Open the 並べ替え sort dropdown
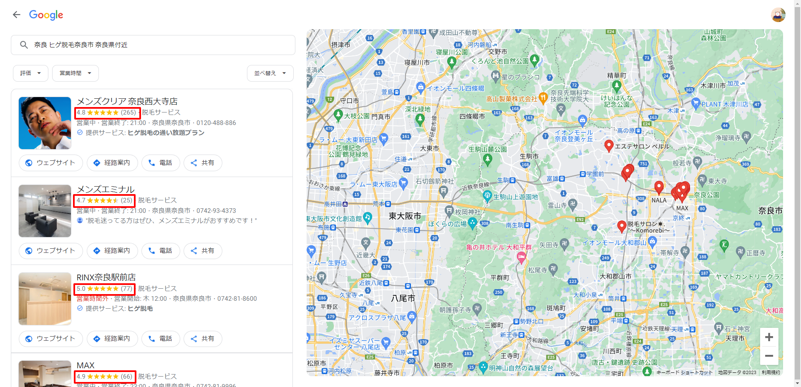 pos(270,73)
